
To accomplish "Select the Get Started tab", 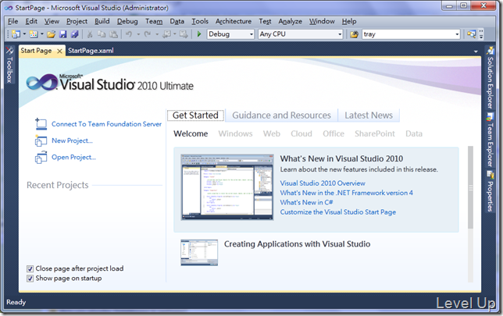I will click(195, 115).
